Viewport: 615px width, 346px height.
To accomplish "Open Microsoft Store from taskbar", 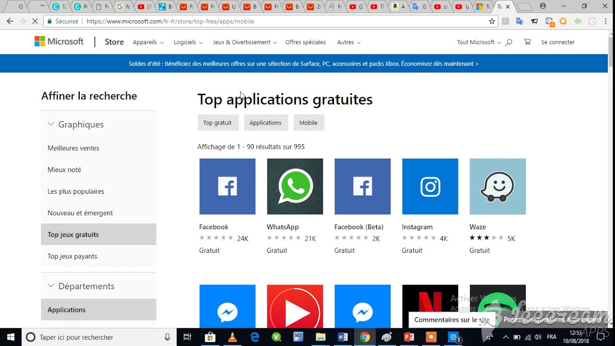I will [210, 337].
